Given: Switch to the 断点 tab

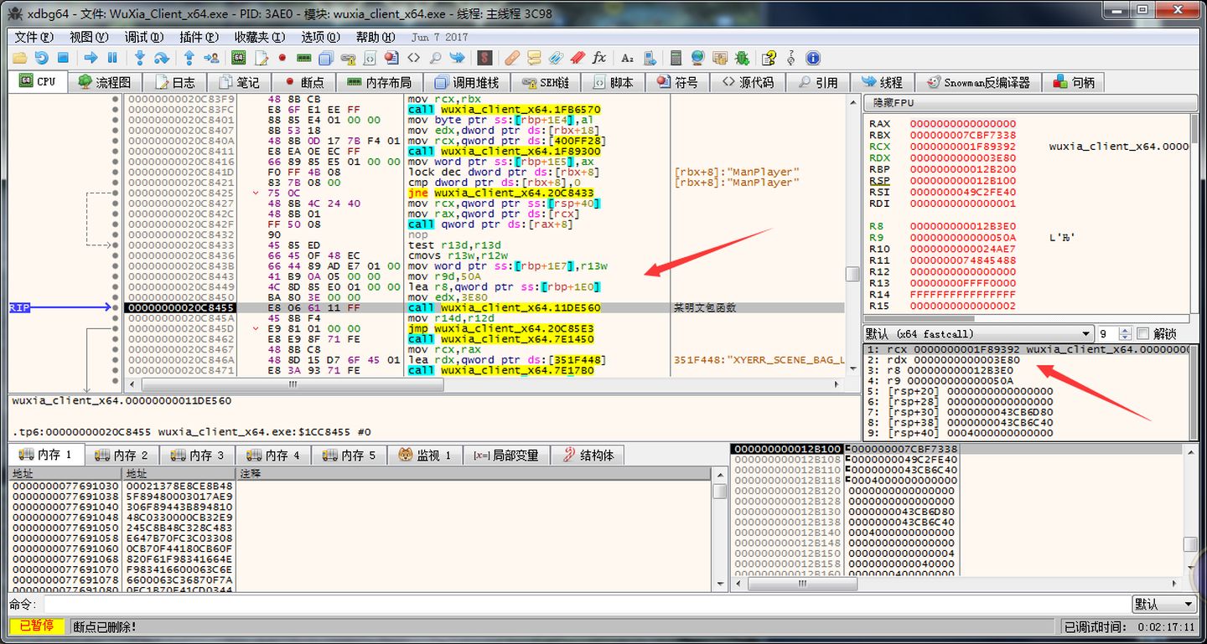Looking at the screenshot, I should [x=303, y=82].
